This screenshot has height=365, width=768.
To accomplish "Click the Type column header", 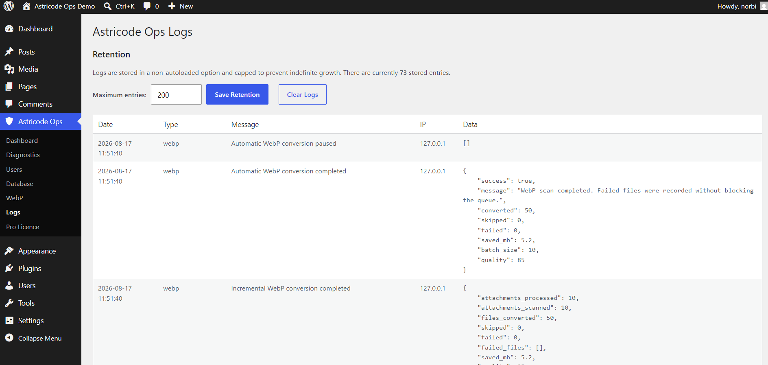I will coord(170,125).
